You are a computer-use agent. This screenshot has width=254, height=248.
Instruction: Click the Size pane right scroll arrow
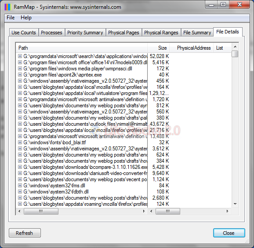(x=228, y=211)
